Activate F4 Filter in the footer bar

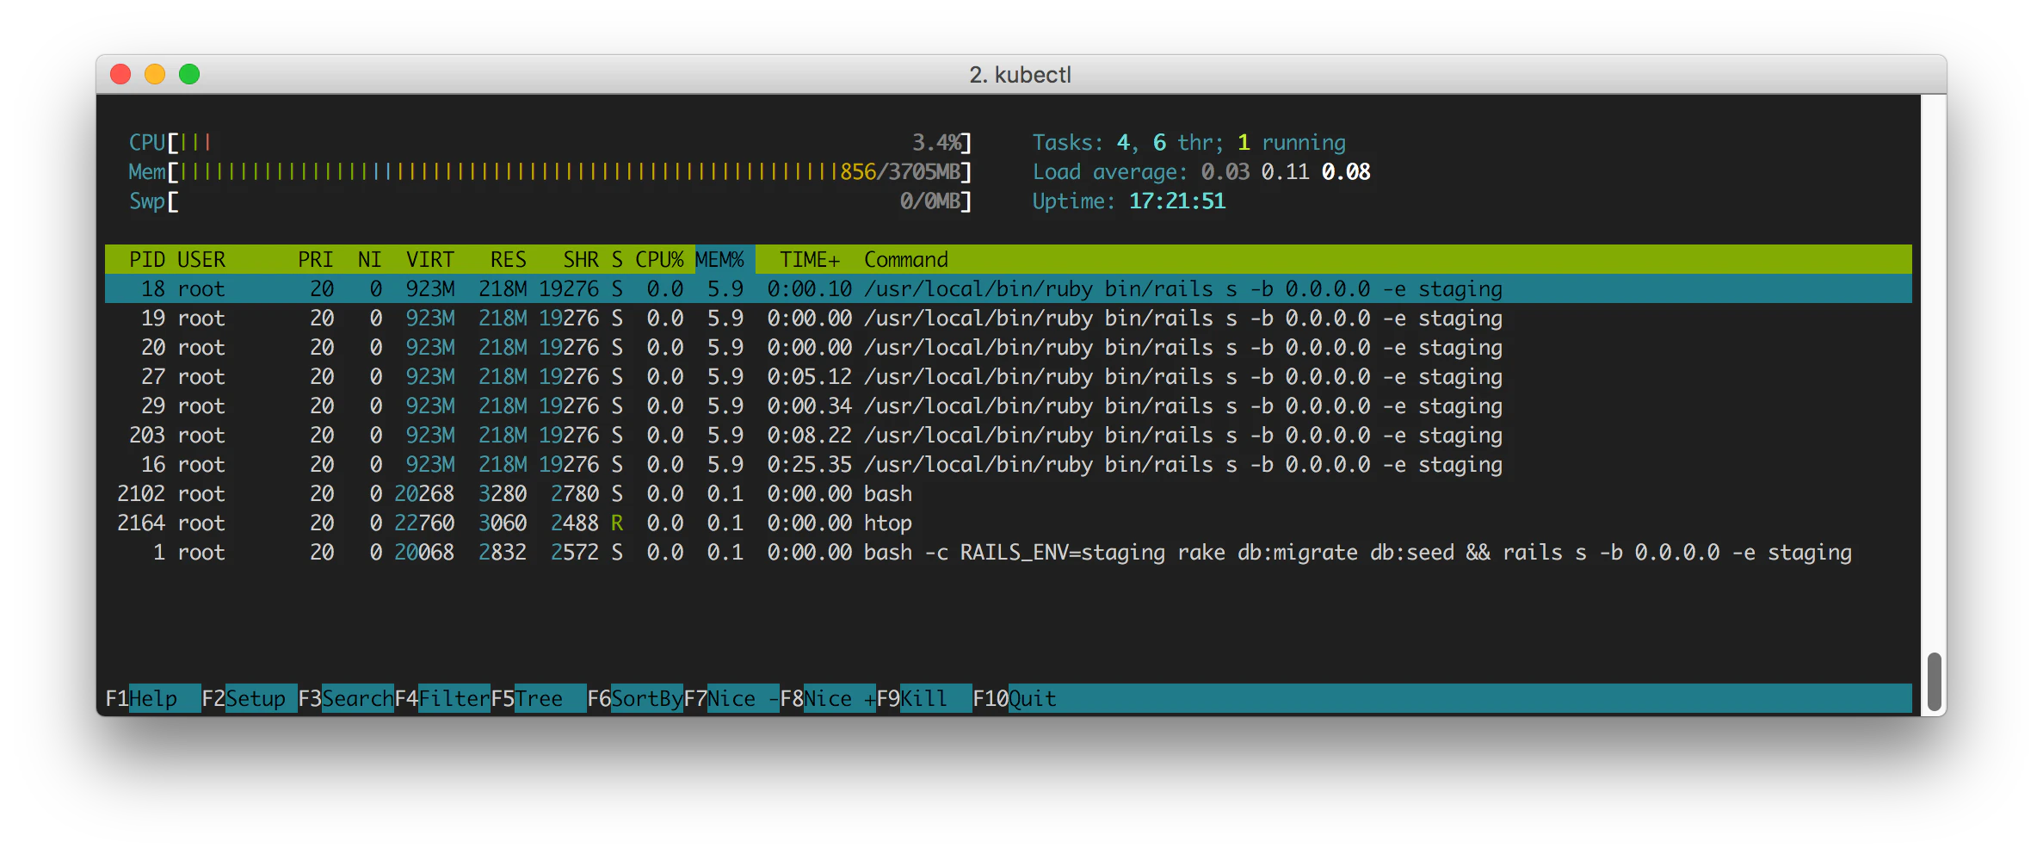[x=441, y=698]
